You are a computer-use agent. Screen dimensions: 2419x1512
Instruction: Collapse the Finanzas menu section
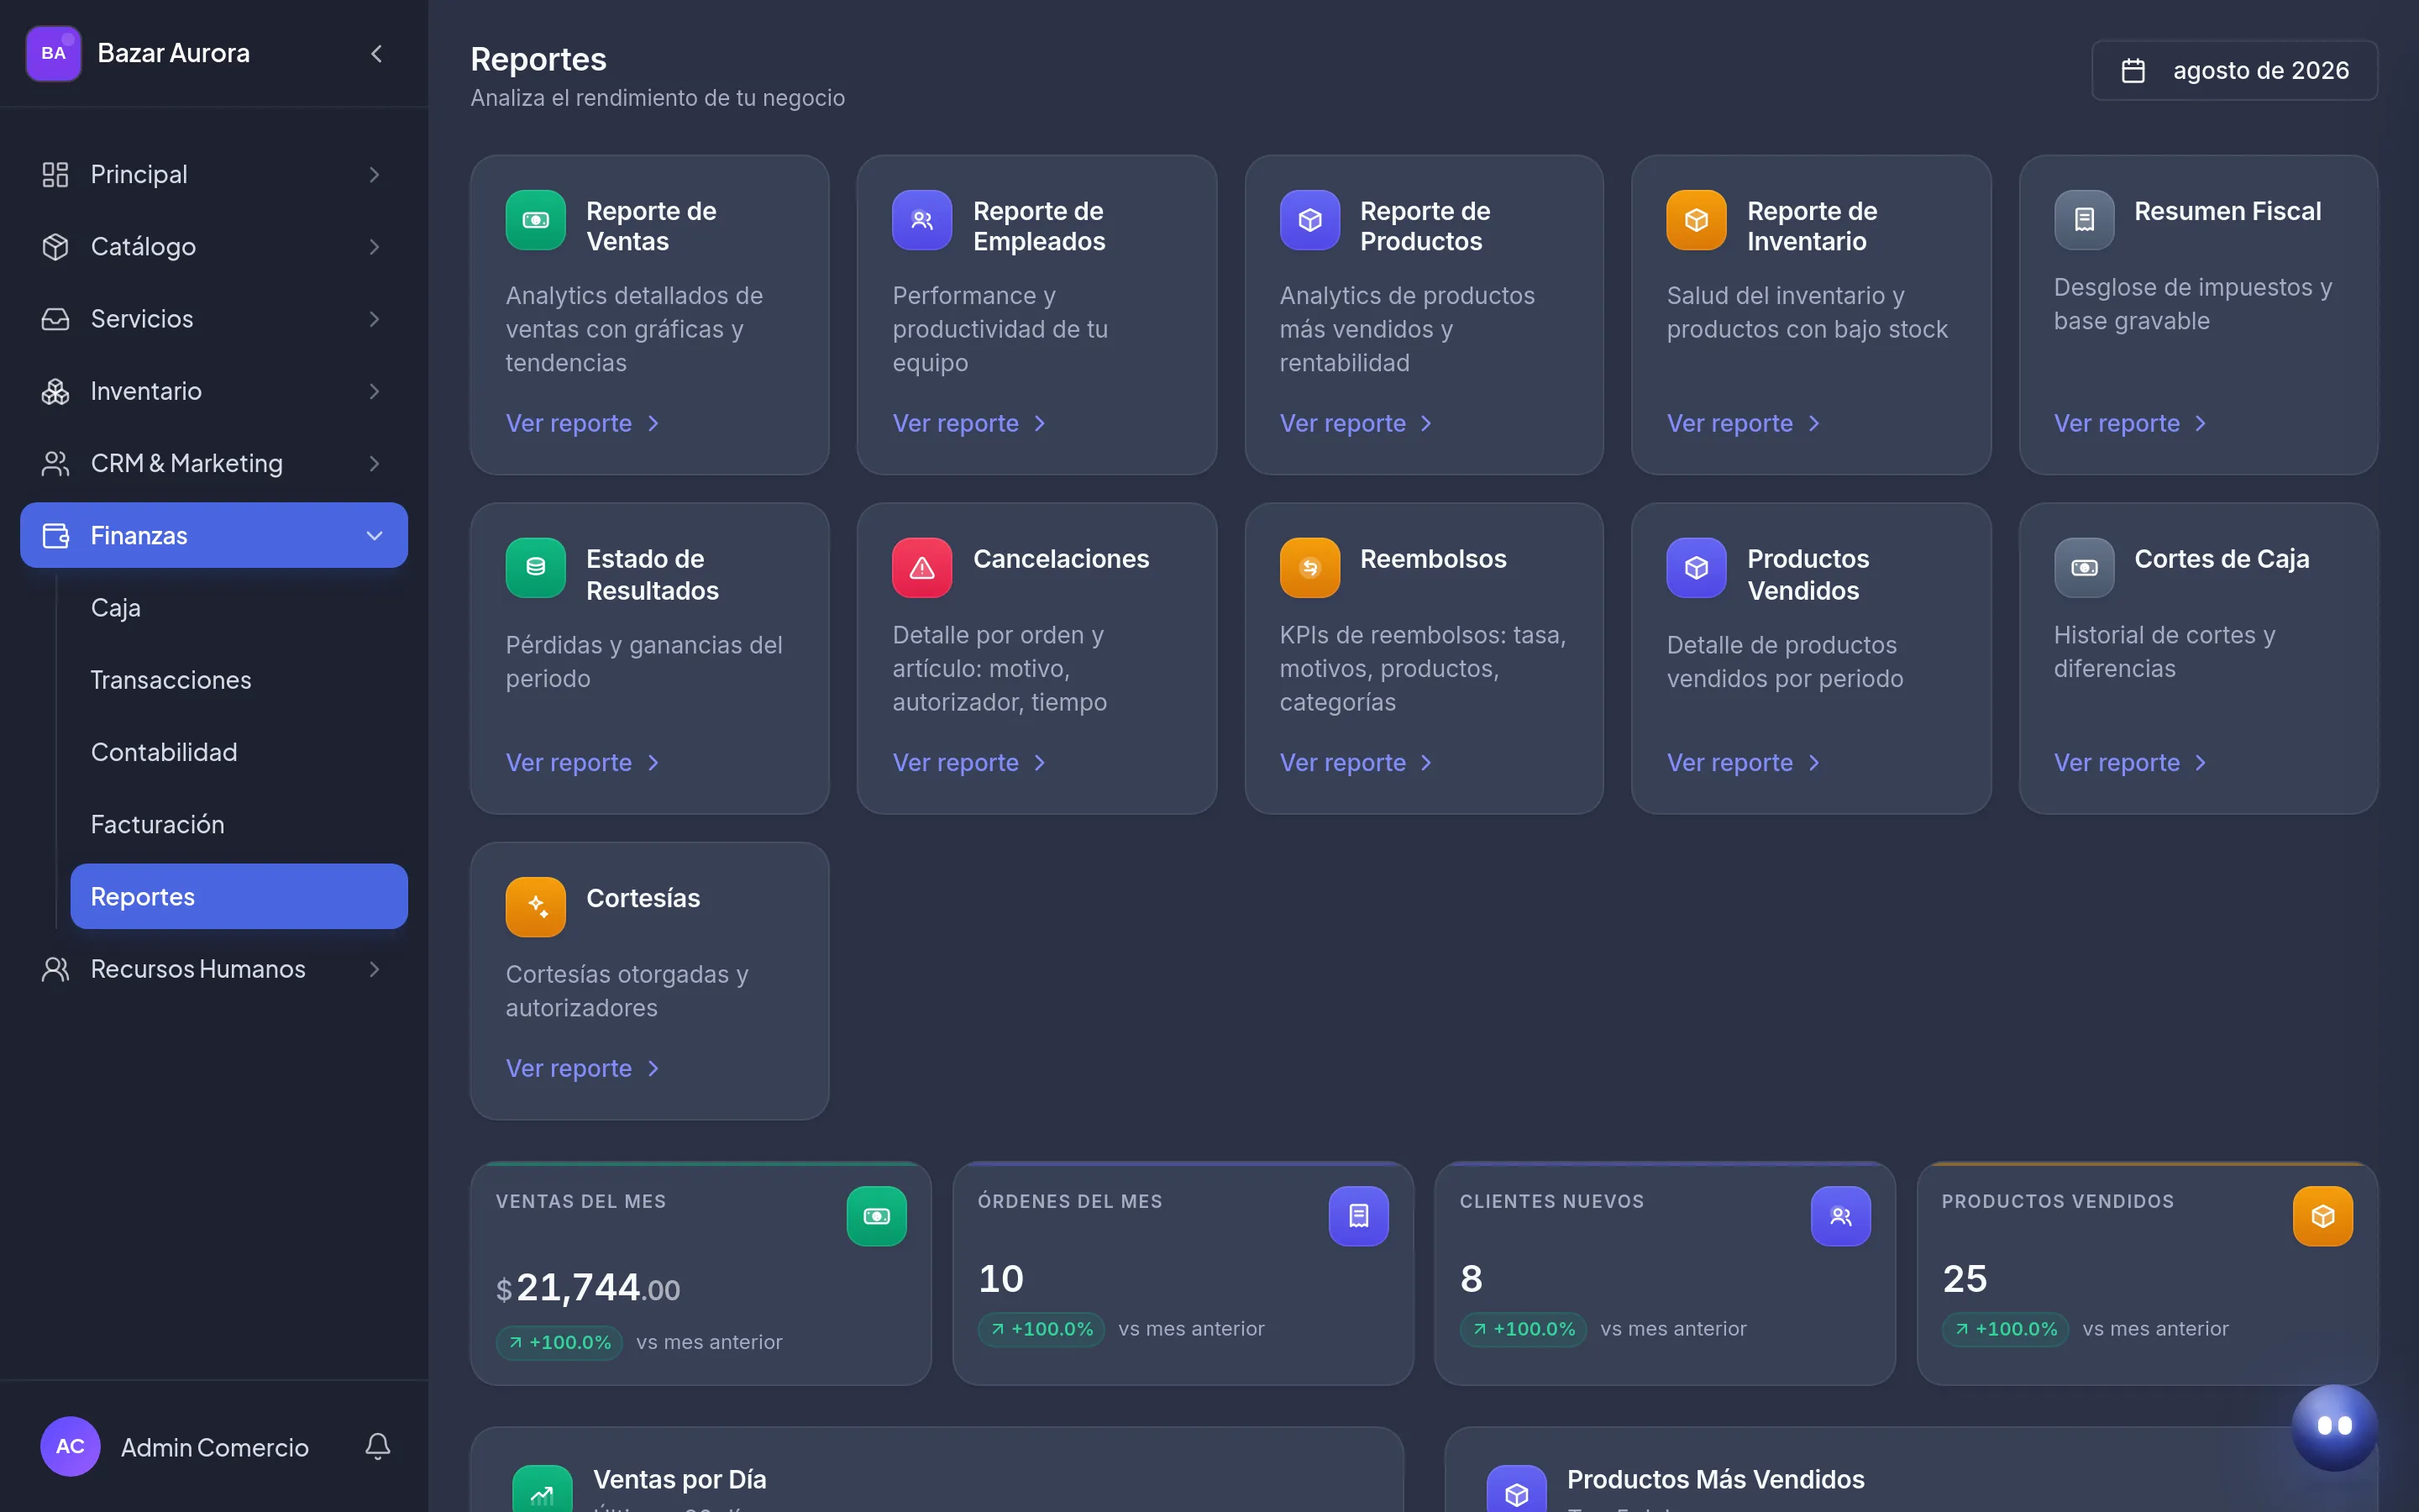coord(214,535)
